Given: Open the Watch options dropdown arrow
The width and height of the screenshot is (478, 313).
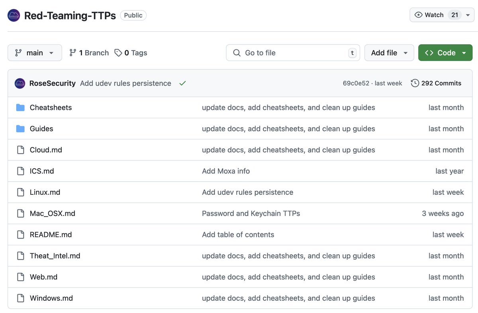Looking at the screenshot, I should pyautogui.click(x=468, y=15).
